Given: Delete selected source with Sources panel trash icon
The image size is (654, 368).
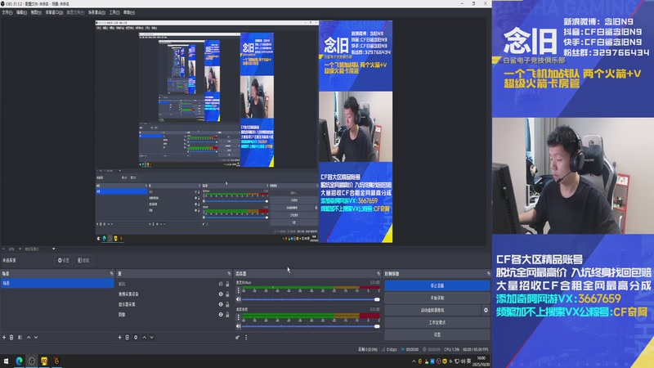Looking at the screenshot, I should [x=128, y=337].
